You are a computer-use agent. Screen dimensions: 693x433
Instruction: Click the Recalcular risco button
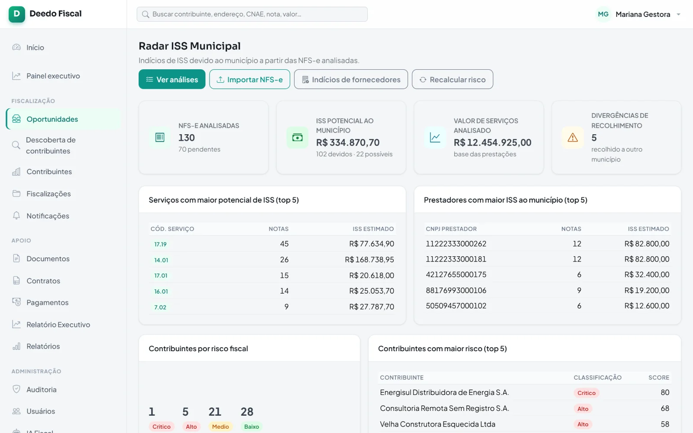pyautogui.click(x=452, y=79)
